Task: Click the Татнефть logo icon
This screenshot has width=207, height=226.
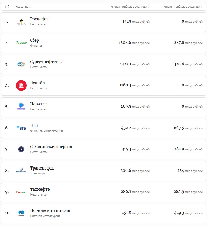Action: [21, 192]
